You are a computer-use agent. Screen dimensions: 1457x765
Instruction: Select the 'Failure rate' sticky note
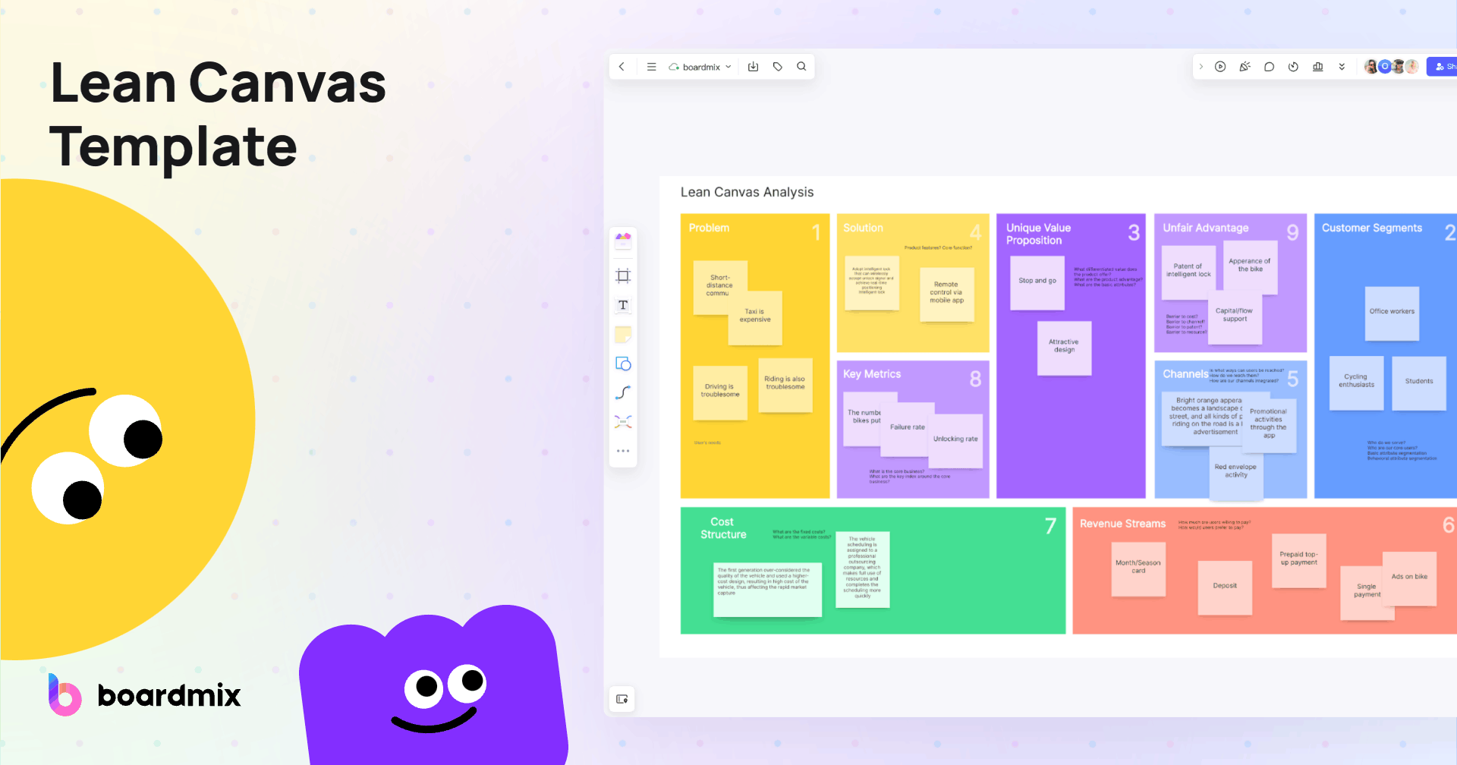[908, 430]
